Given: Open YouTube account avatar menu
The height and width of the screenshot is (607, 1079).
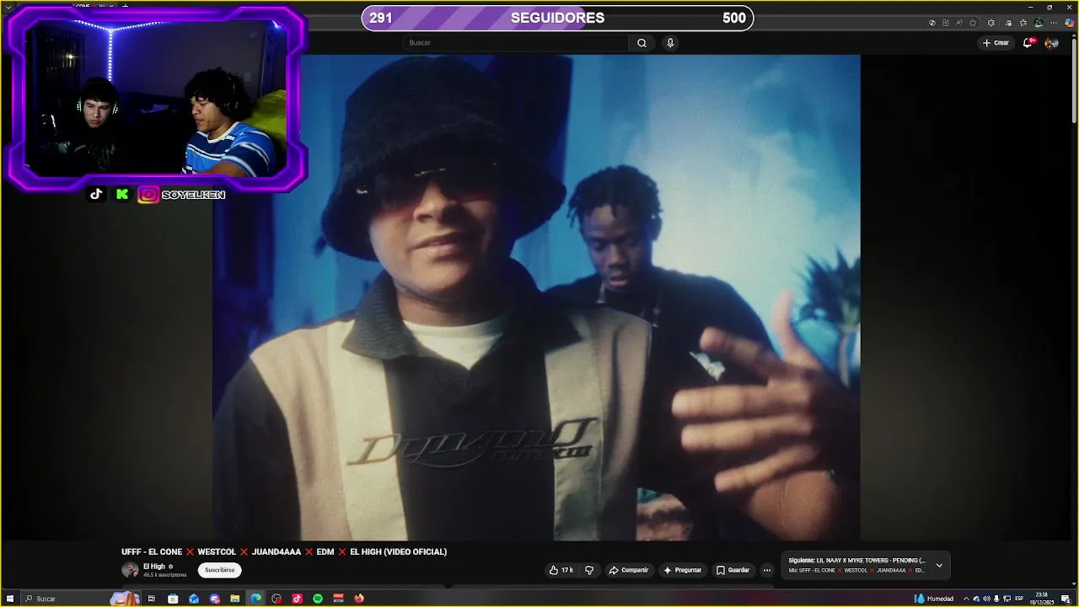Looking at the screenshot, I should 1051,43.
